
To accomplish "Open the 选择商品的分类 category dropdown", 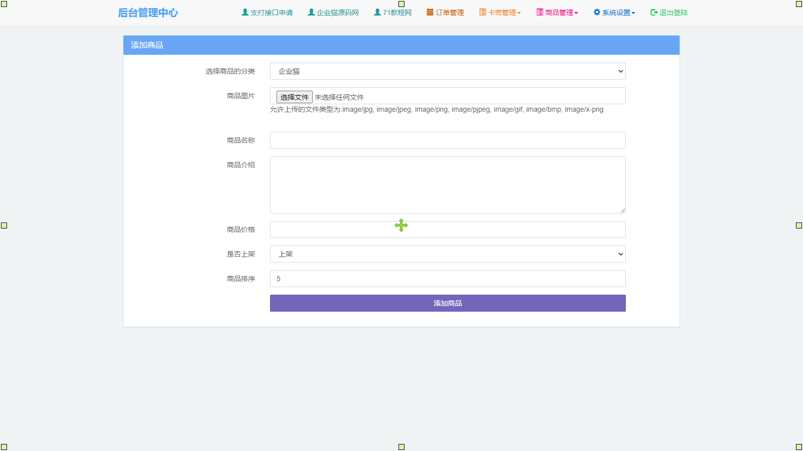I will pos(448,71).
